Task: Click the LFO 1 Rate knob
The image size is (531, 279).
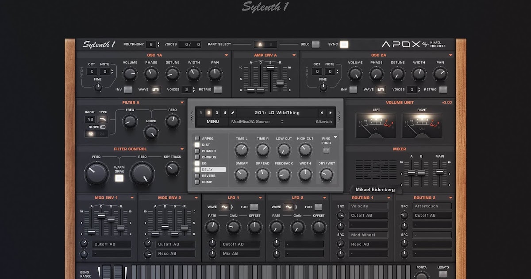Action: click(x=212, y=228)
